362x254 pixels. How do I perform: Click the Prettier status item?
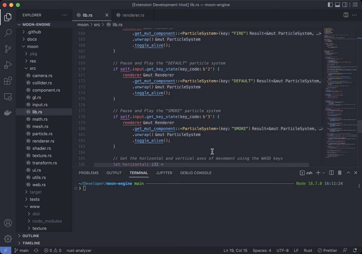click(327, 250)
